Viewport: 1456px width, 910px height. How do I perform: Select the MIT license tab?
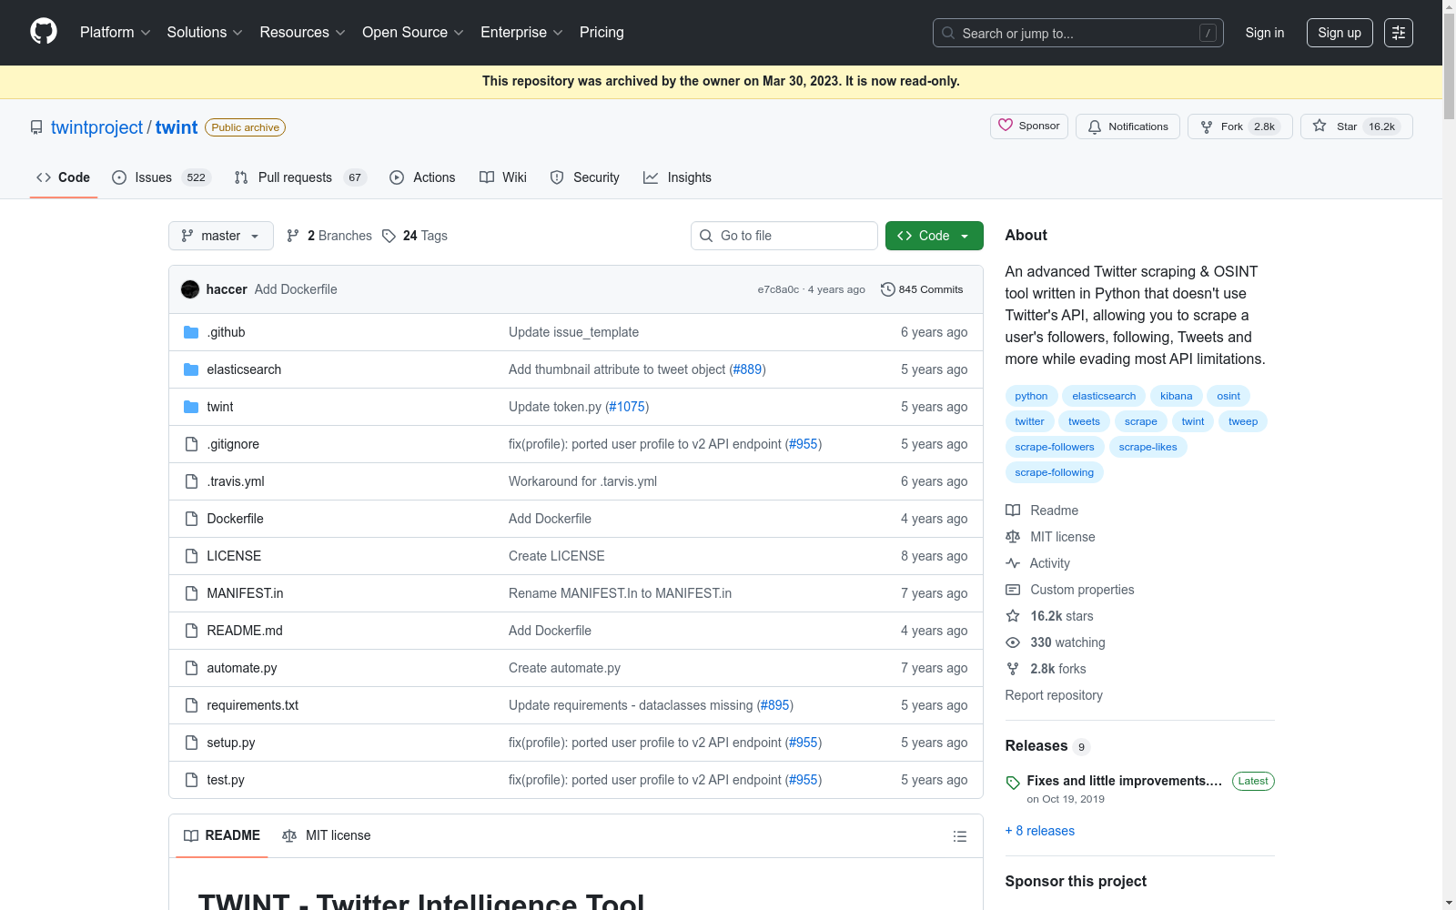tap(327, 835)
